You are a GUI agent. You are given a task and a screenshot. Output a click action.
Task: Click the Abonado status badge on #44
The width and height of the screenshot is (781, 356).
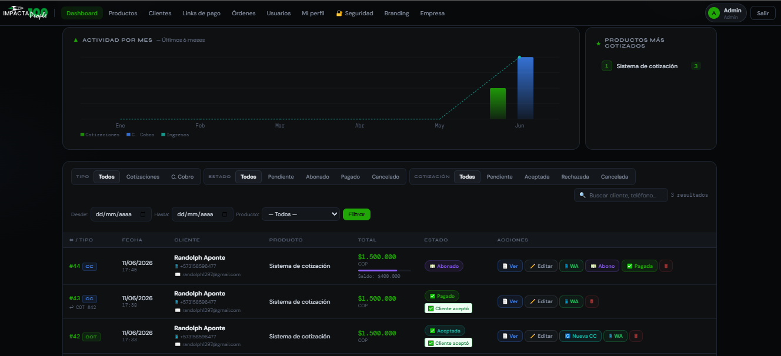[444, 266]
